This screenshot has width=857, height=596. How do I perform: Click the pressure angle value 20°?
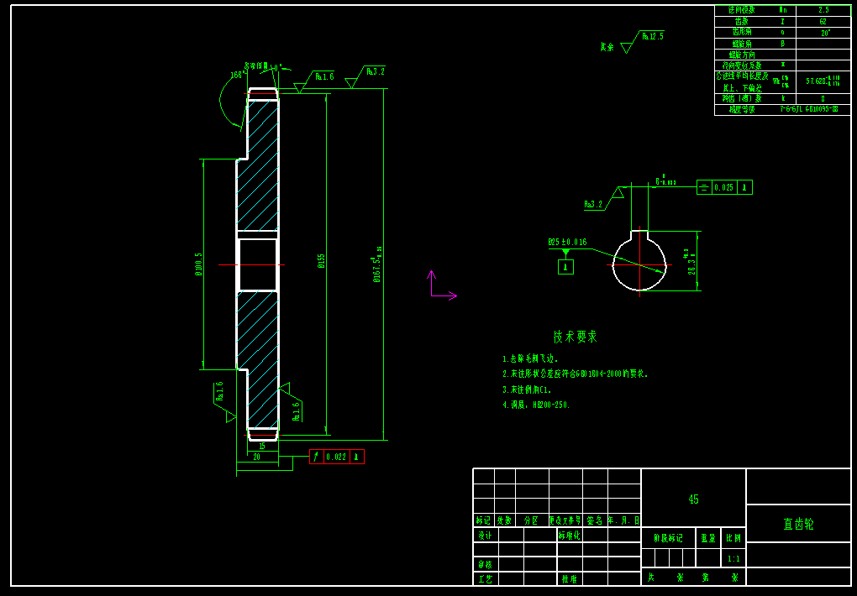point(825,32)
